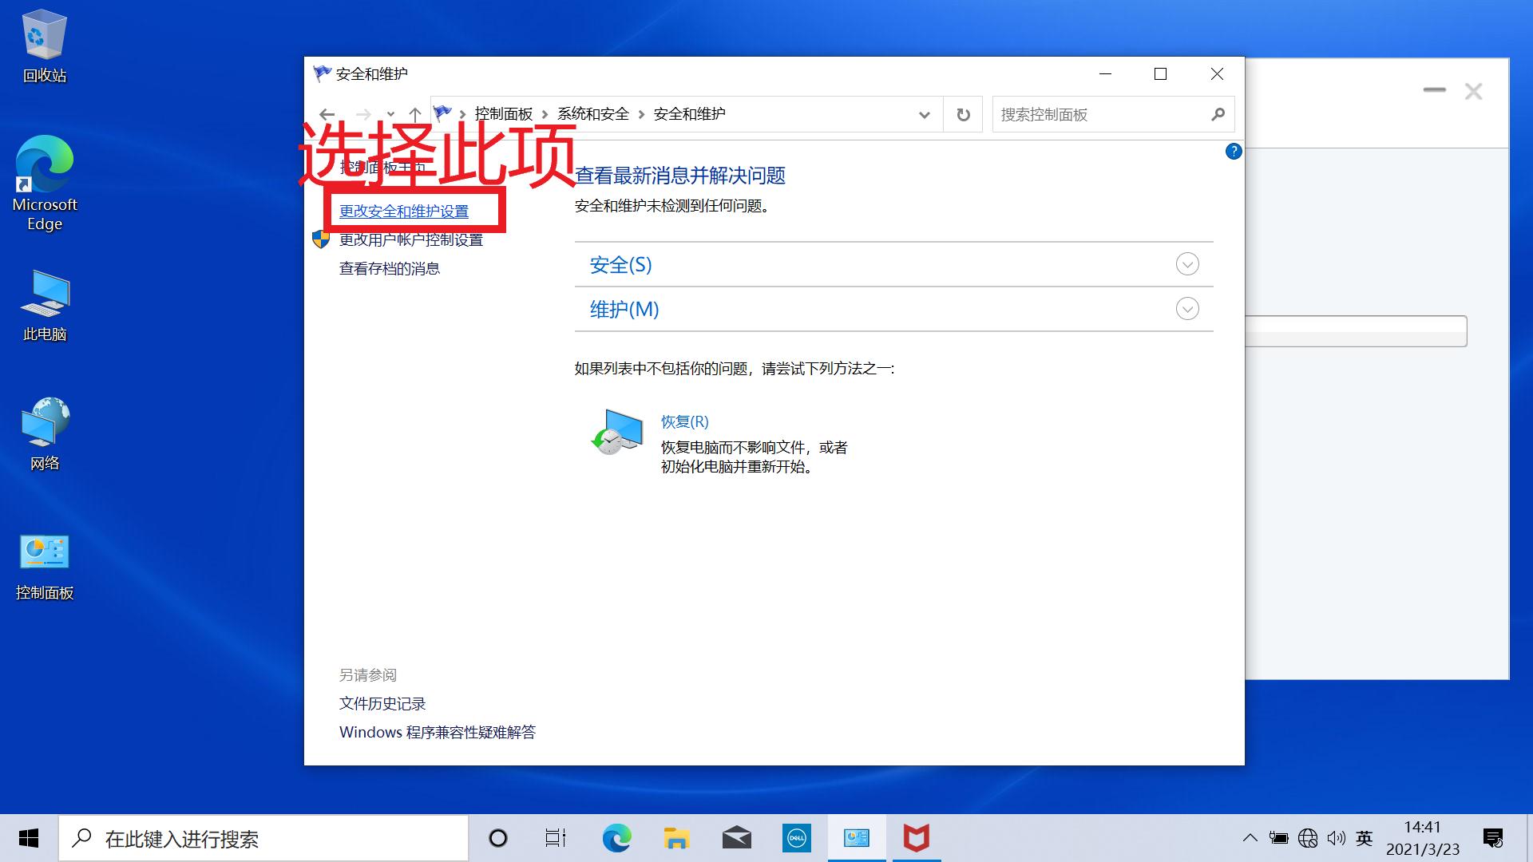Open File Explorer from the taskbar
The width and height of the screenshot is (1533, 862).
pos(676,838)
